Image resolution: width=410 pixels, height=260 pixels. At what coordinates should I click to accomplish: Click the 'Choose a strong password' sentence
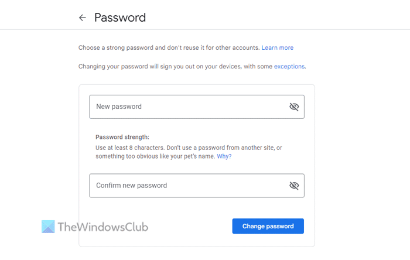(x=169, y=47)
